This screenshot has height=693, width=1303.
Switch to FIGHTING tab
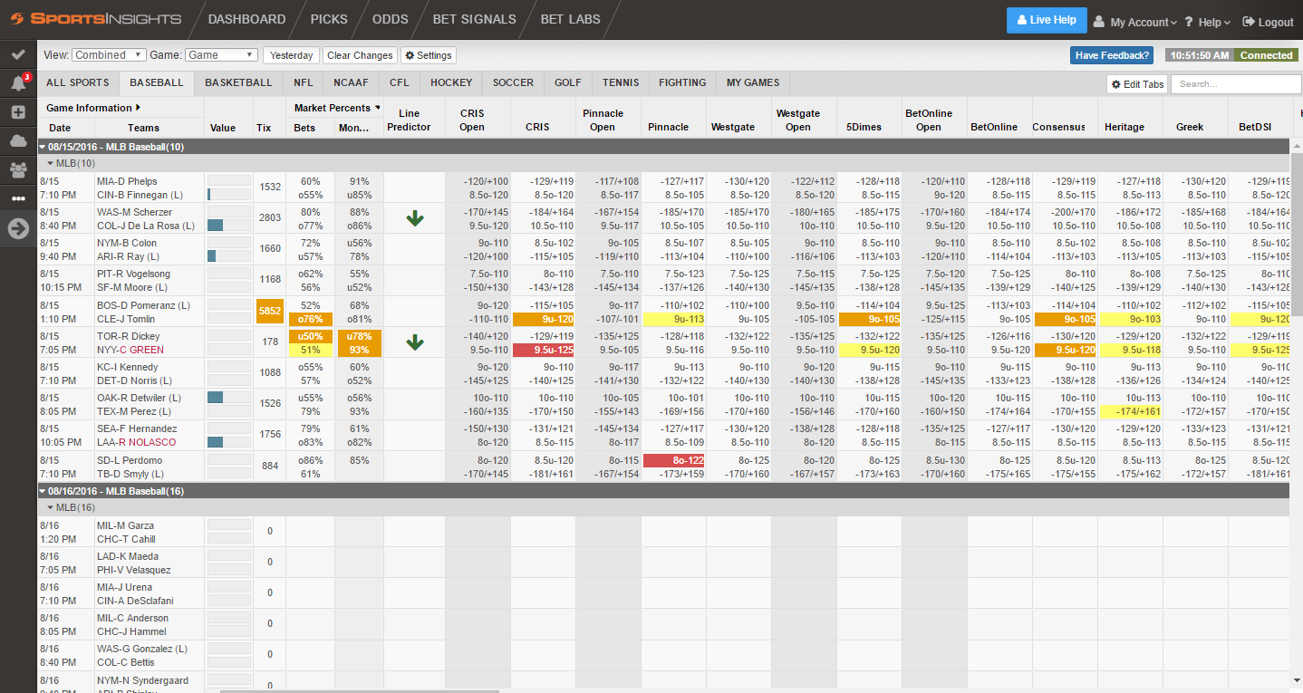[682, 82]
